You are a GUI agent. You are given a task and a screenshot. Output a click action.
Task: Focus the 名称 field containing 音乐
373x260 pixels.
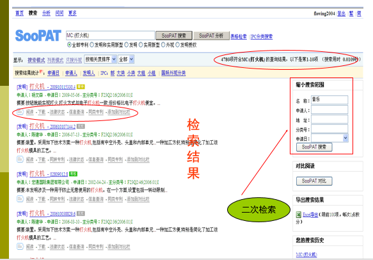[x=329, y=100]
